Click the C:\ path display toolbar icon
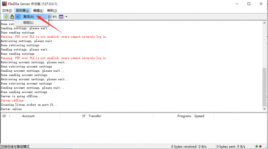This screenshot has width=268, height=149. coord(55,16)
